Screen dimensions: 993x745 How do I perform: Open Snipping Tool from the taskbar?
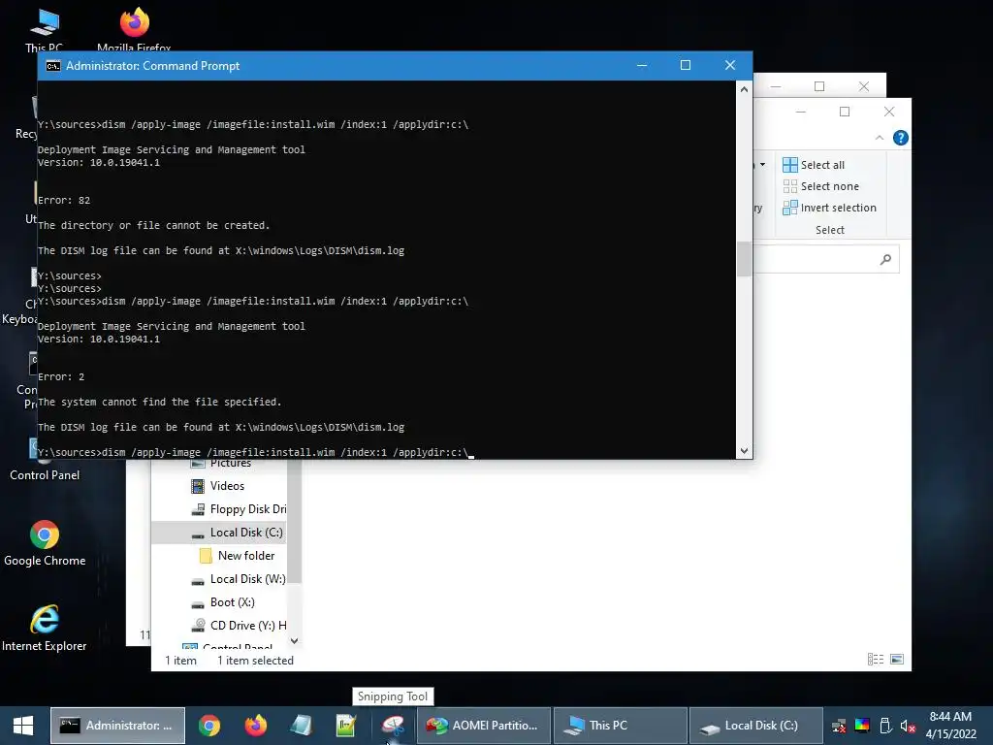pos(393,726)
